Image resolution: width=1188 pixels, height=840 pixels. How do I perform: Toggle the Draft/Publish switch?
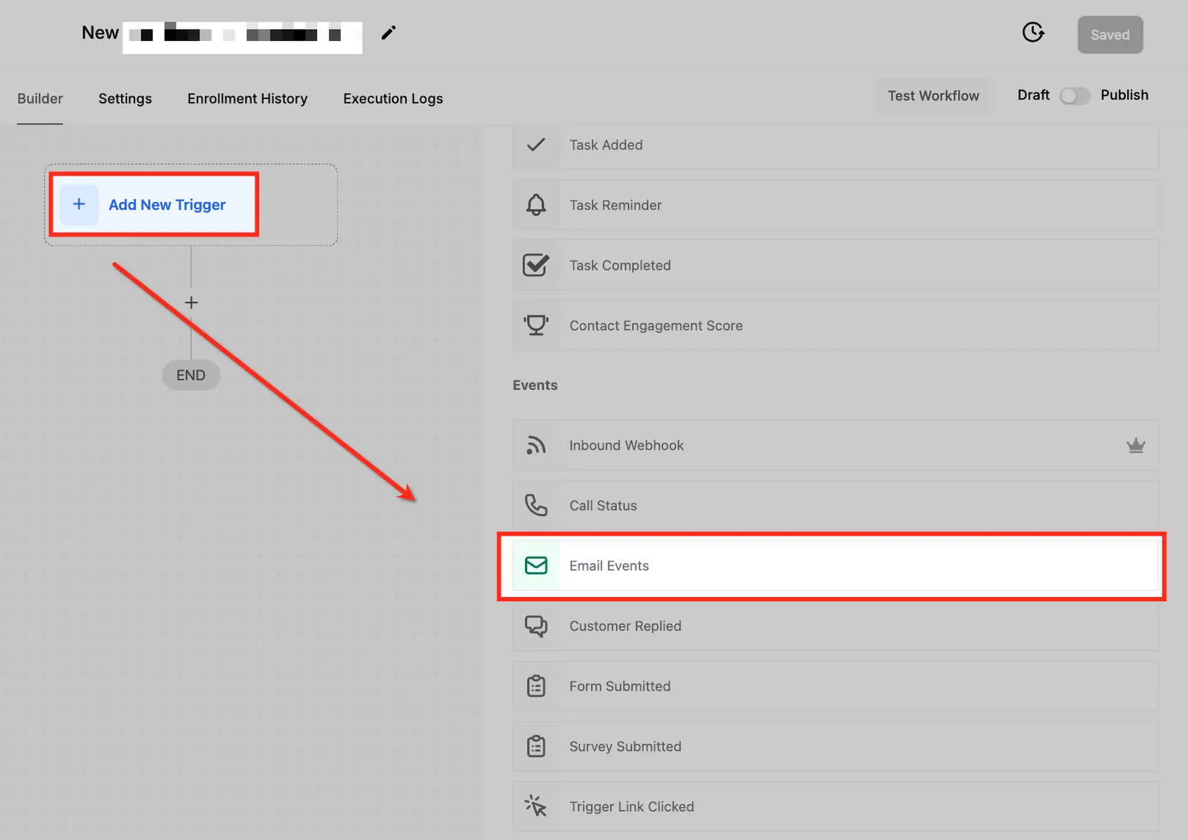click(x=1074, y=96)
